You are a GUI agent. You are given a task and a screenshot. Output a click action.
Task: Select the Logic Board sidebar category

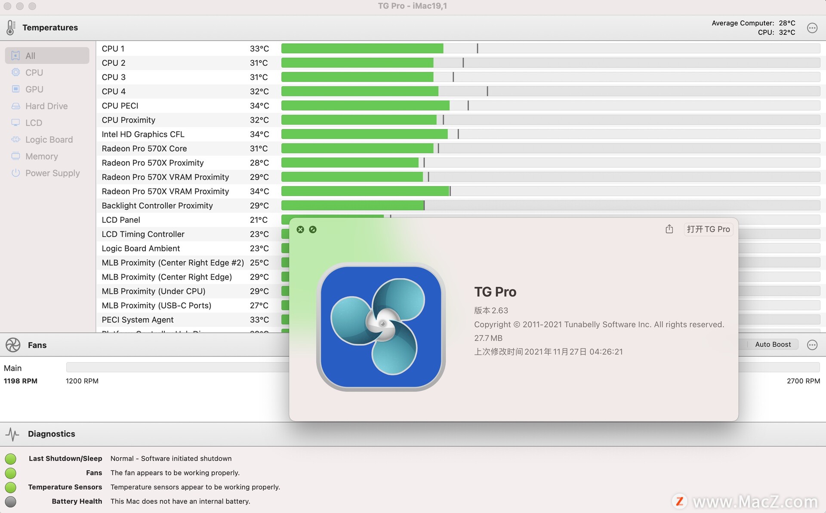pyautogui.click(x=47, y=139)
